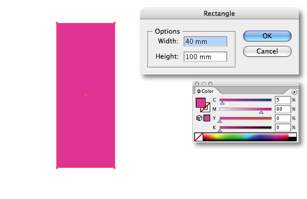Select the C percentage field showing 5
307x199 pixels.
[x=283, y=100]
